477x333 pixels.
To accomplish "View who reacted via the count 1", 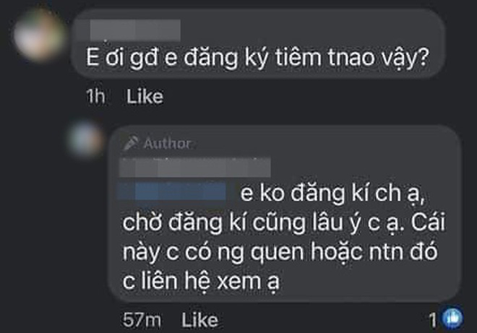I will [433, 320].
